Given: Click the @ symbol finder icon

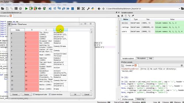Looking at the screenshot, I should pyautogui.click(x=20, y=9).
